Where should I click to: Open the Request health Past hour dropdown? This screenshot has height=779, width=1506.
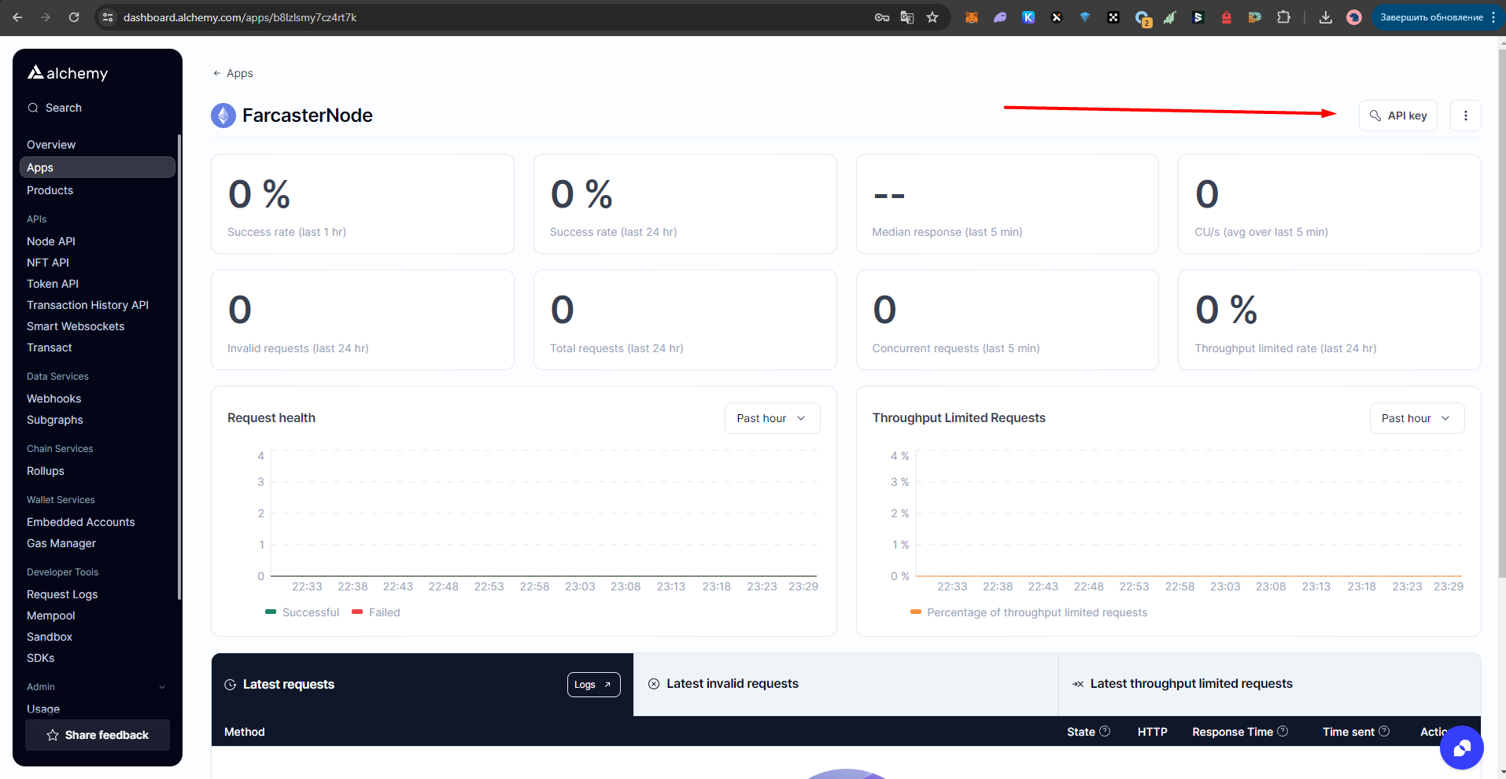[772, 418]
